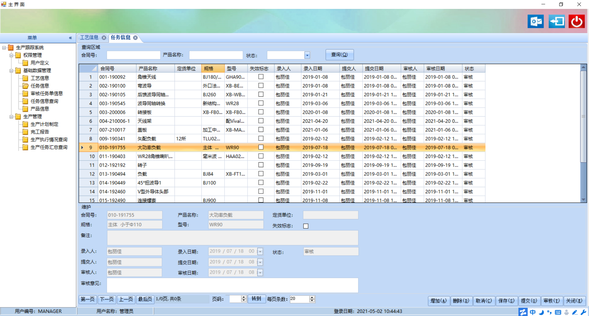
Task: Close the 任务信息 tab
Action: point(135,37)
